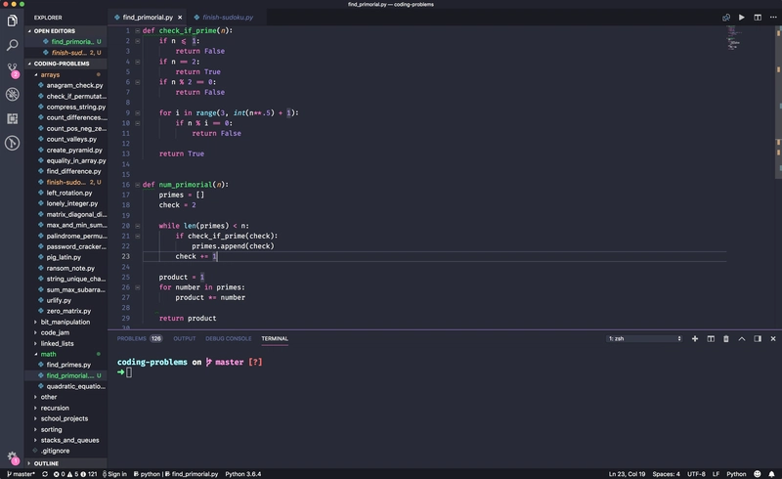The height and width of the screenshot is (479, 782).
Task: Open the notifications bell in status bar
Action: point(771,474)
